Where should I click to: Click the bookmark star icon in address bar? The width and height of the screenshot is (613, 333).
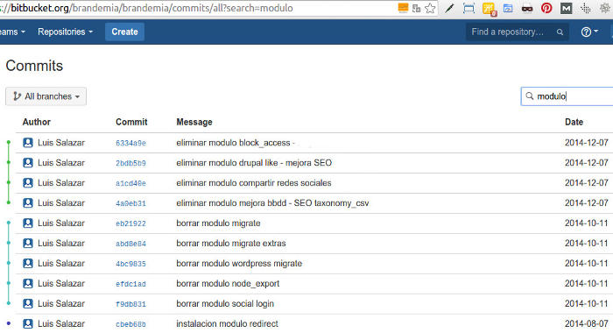(430, 8)
